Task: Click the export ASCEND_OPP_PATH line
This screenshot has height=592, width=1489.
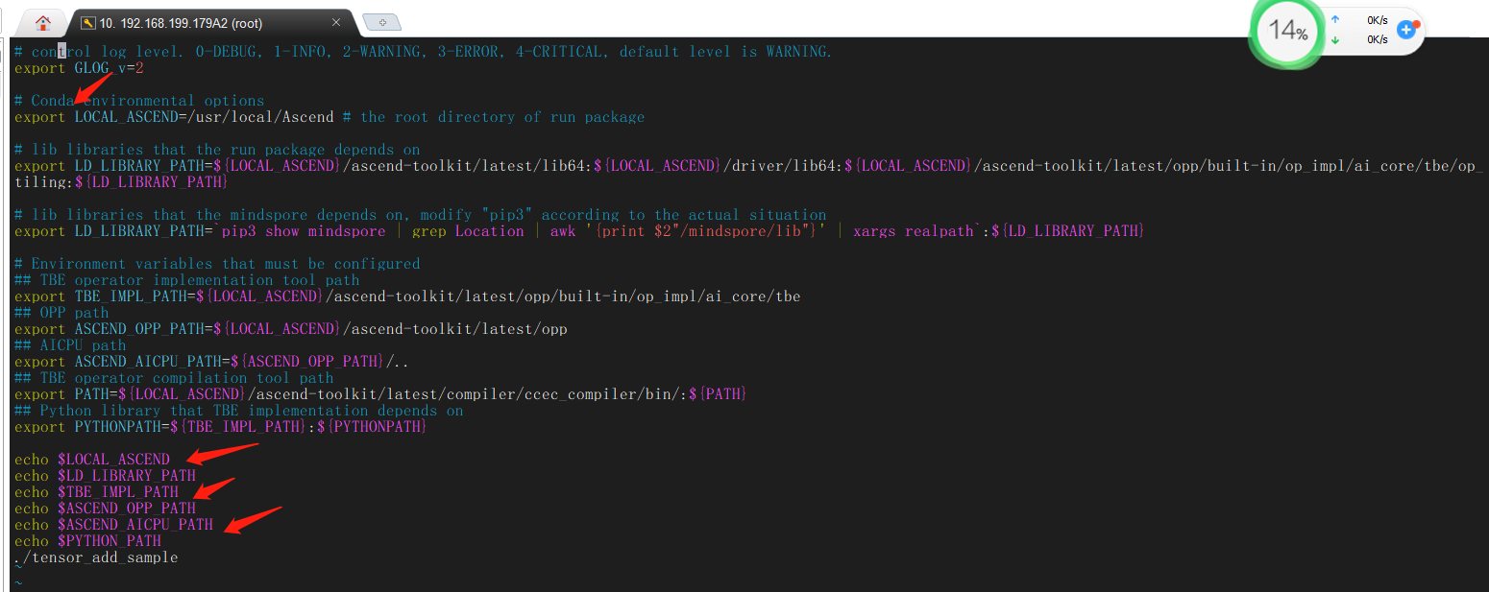Action: click(x=288, y=329)
